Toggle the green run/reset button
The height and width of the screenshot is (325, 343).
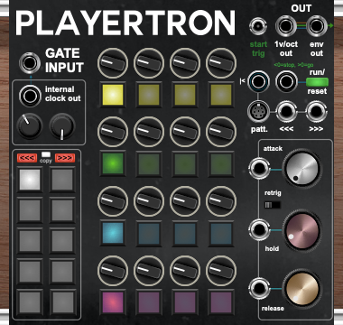(x=317, y=82)
